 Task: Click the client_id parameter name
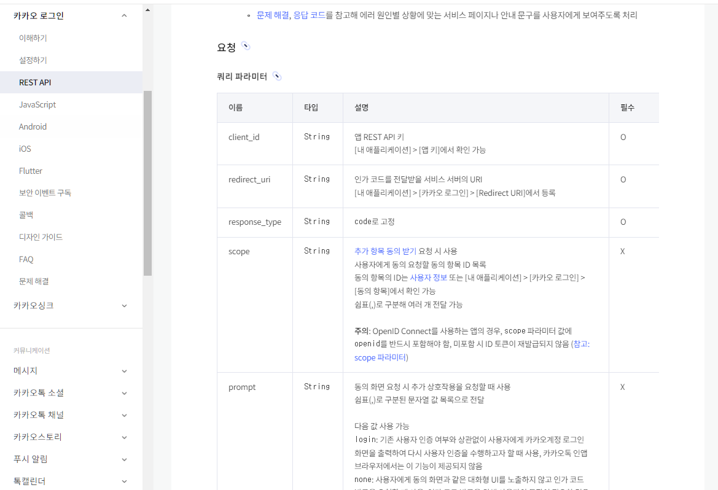(x=244, y=137)
